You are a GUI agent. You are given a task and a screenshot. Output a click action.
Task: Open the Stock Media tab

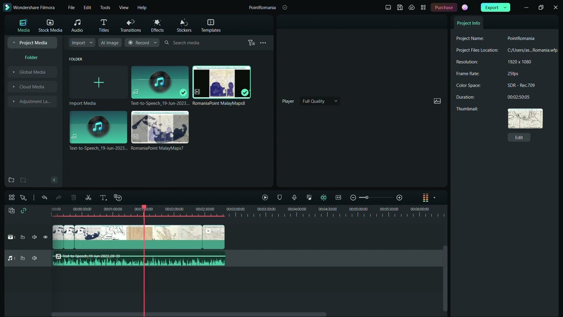point(50,26)
